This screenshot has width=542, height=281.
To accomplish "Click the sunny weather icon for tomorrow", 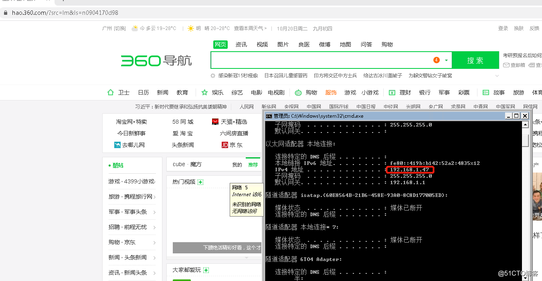I will click(x=191, y=28).
